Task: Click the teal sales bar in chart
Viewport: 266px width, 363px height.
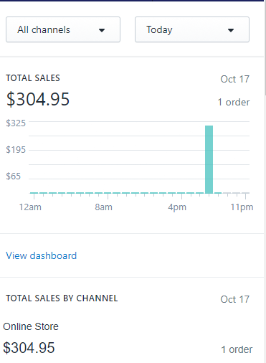Action: point(209,159)
